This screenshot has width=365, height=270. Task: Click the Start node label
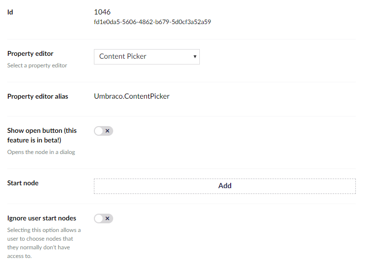pos(23,183)
